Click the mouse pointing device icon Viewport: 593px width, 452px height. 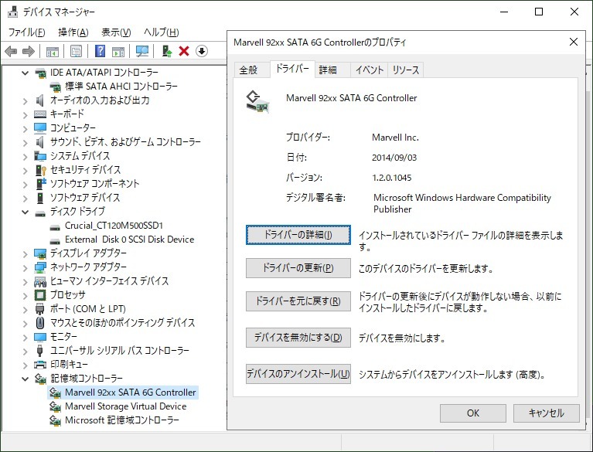click(40, 323)
